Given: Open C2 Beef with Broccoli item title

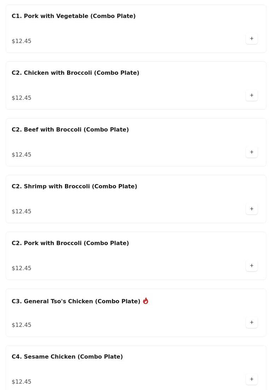Looking at the screenshot, I should tap(70, 129).
